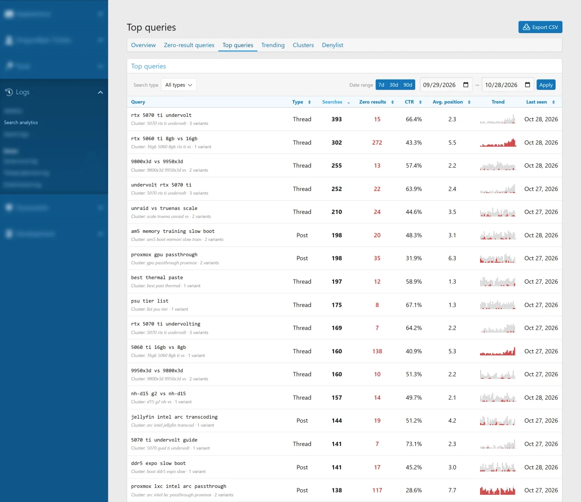
Task: Sort by Type column arrows
Action: point(310,102)
